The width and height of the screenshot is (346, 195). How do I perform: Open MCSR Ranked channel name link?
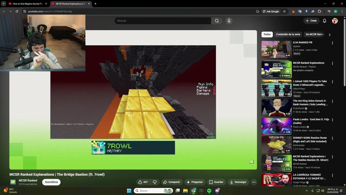point(28,180)
